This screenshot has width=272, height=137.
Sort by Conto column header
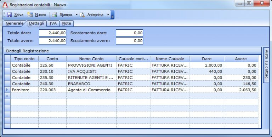(52, 59)
